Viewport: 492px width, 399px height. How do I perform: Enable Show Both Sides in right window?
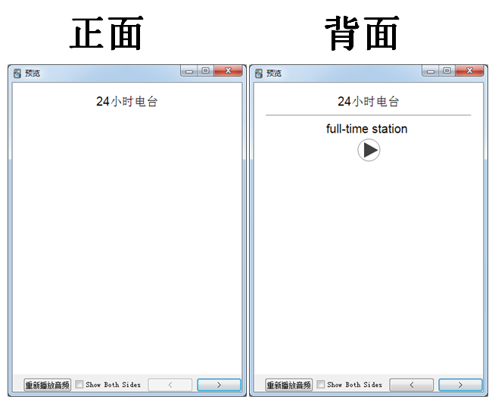click(321, 385)
